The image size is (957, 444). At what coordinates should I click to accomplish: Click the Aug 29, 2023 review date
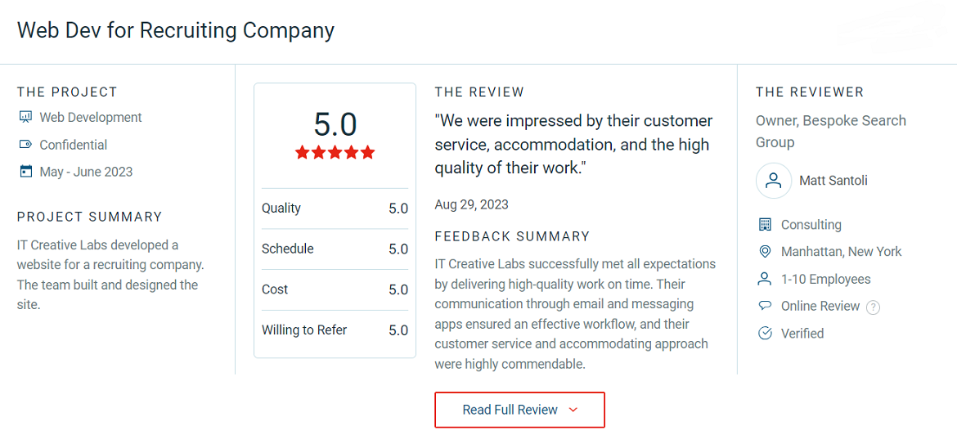click(471, 204)
